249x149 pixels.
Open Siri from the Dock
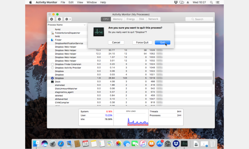[45, 144]
